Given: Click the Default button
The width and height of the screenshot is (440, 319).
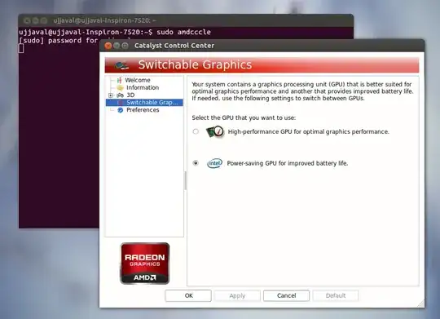Looking at the screenshot, I should click(336, 295).
